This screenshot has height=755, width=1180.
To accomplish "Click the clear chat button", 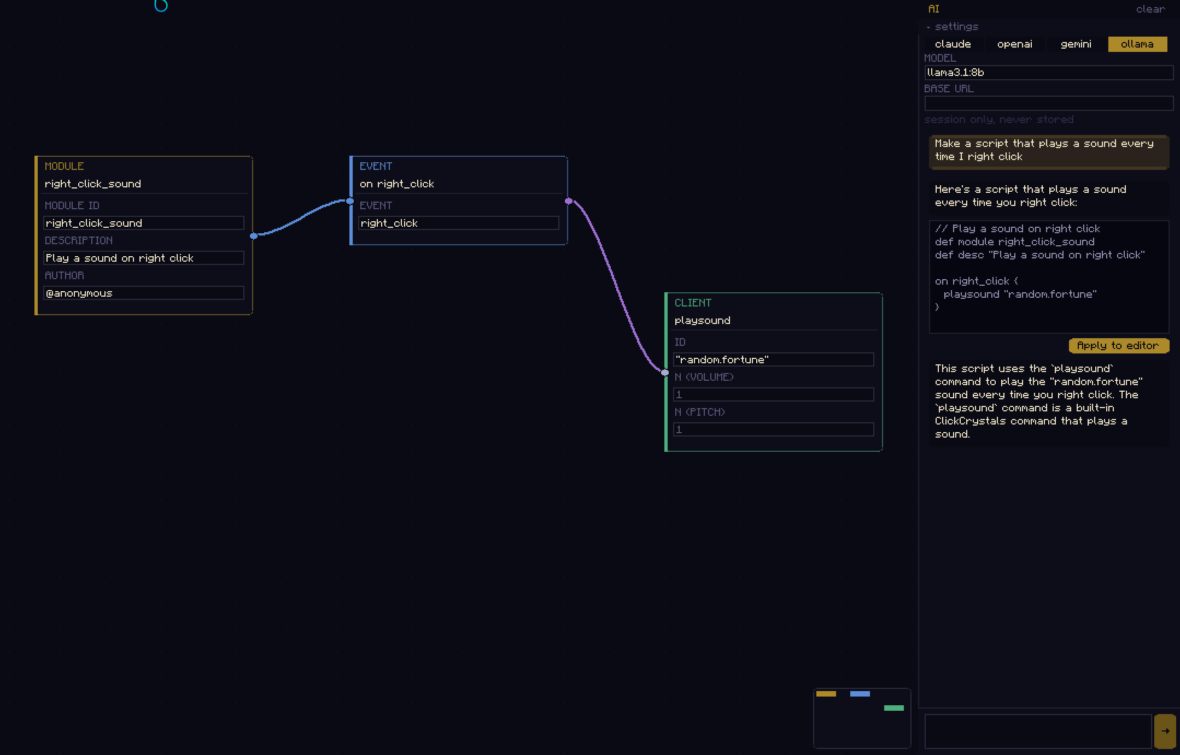I will [1150, 9].
